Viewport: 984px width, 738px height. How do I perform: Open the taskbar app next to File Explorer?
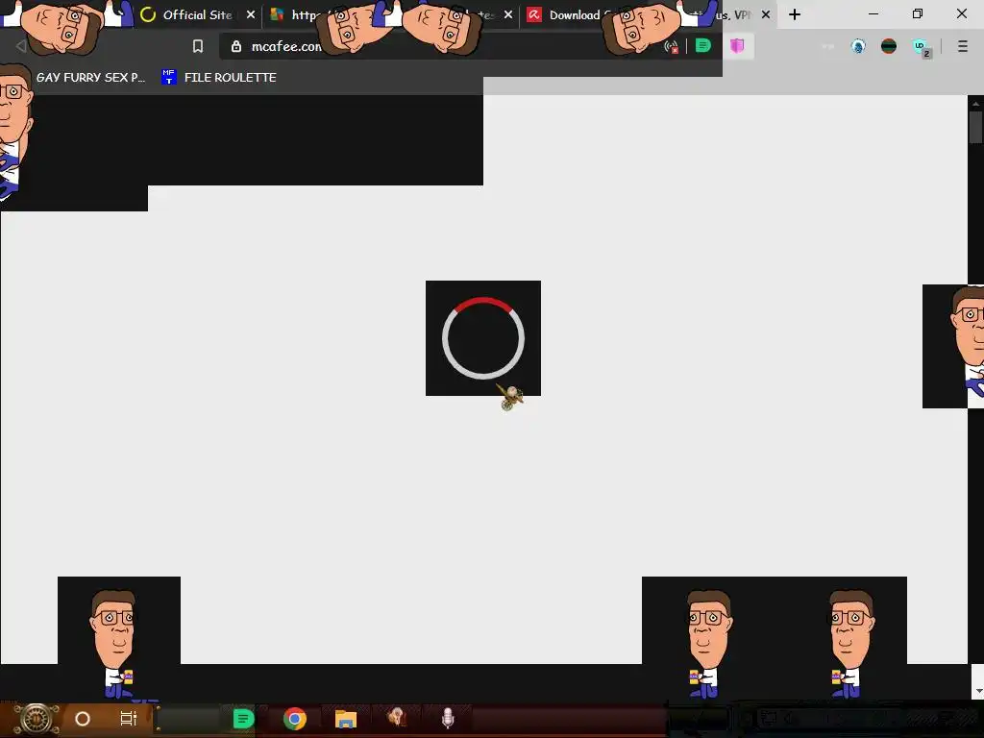(396, 718)
